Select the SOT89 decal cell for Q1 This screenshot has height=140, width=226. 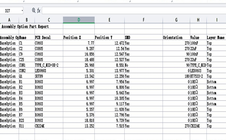(x=39, y=76)
